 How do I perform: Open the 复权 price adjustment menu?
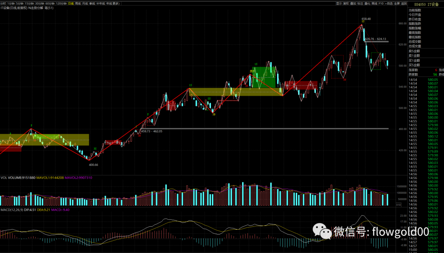click(x=346, y=4)
